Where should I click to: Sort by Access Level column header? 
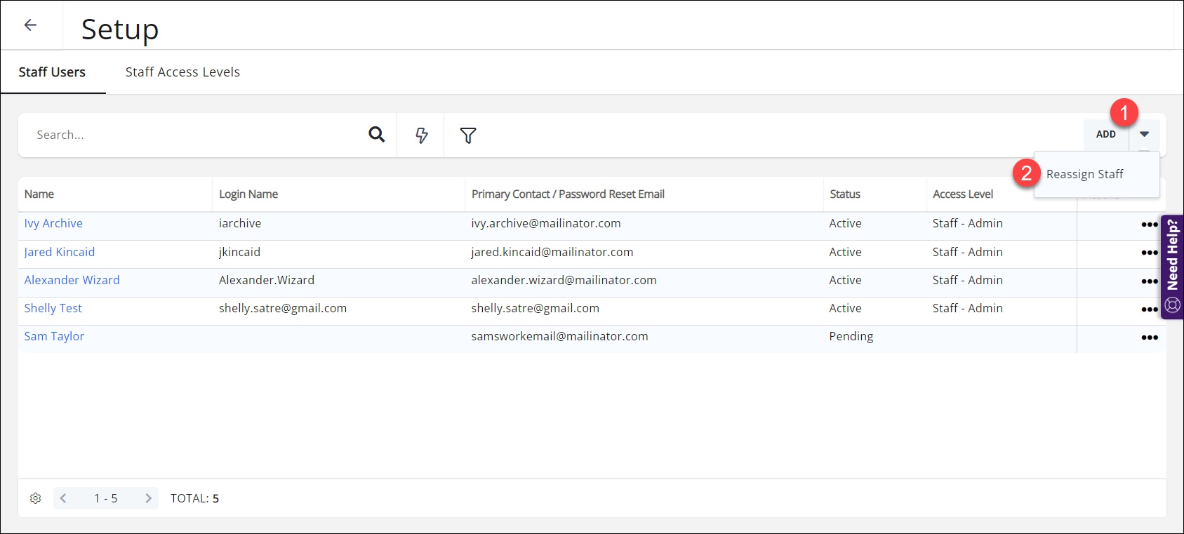point(963,194)
